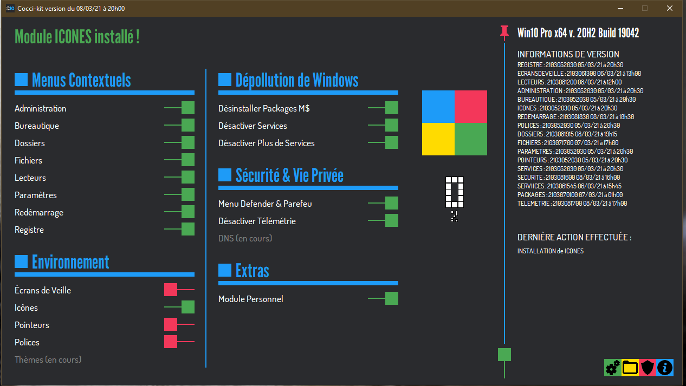This screenshot has height=386, width=686.
Task: Click the Cocci-kit C10 title bar icon
Action: [10, 8]
